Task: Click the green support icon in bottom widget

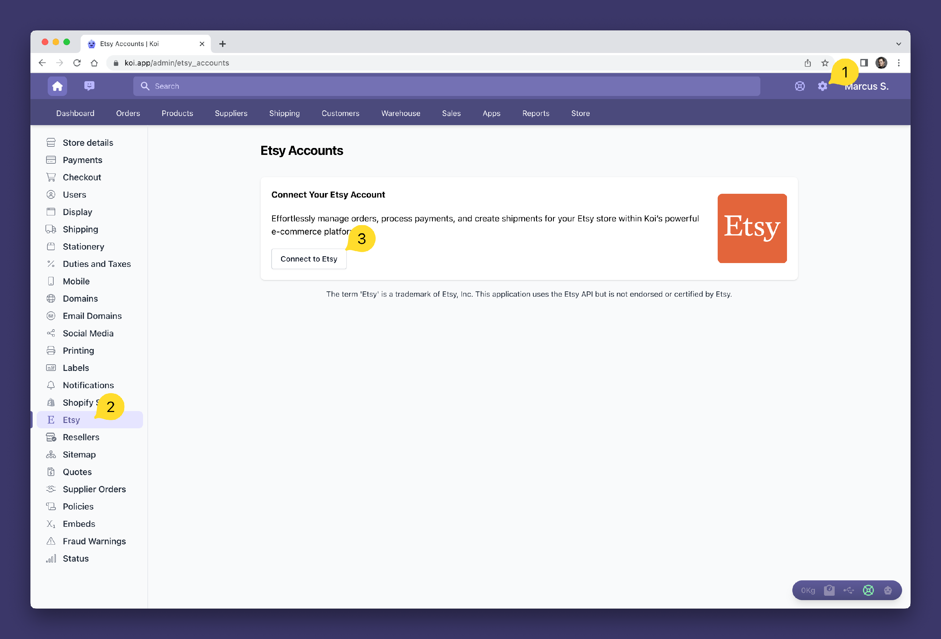Action: [x=868, y=590]
